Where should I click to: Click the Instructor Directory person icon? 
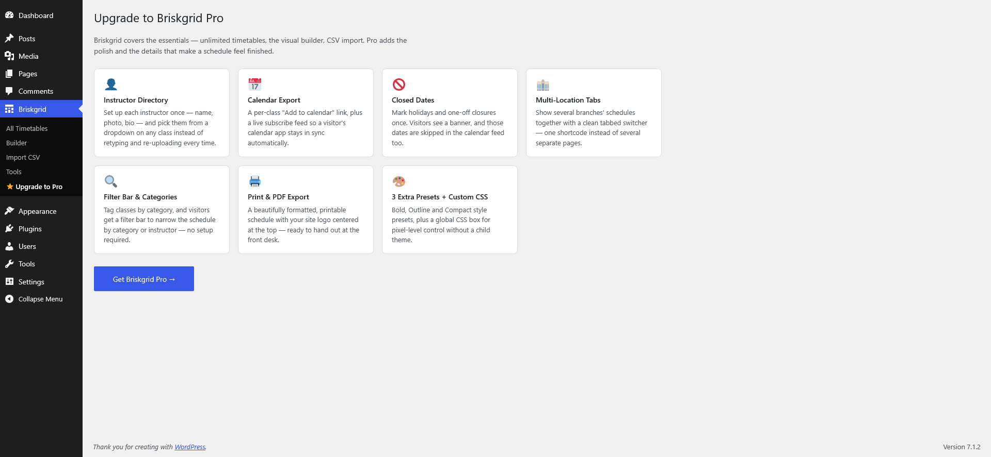(110, 84)
